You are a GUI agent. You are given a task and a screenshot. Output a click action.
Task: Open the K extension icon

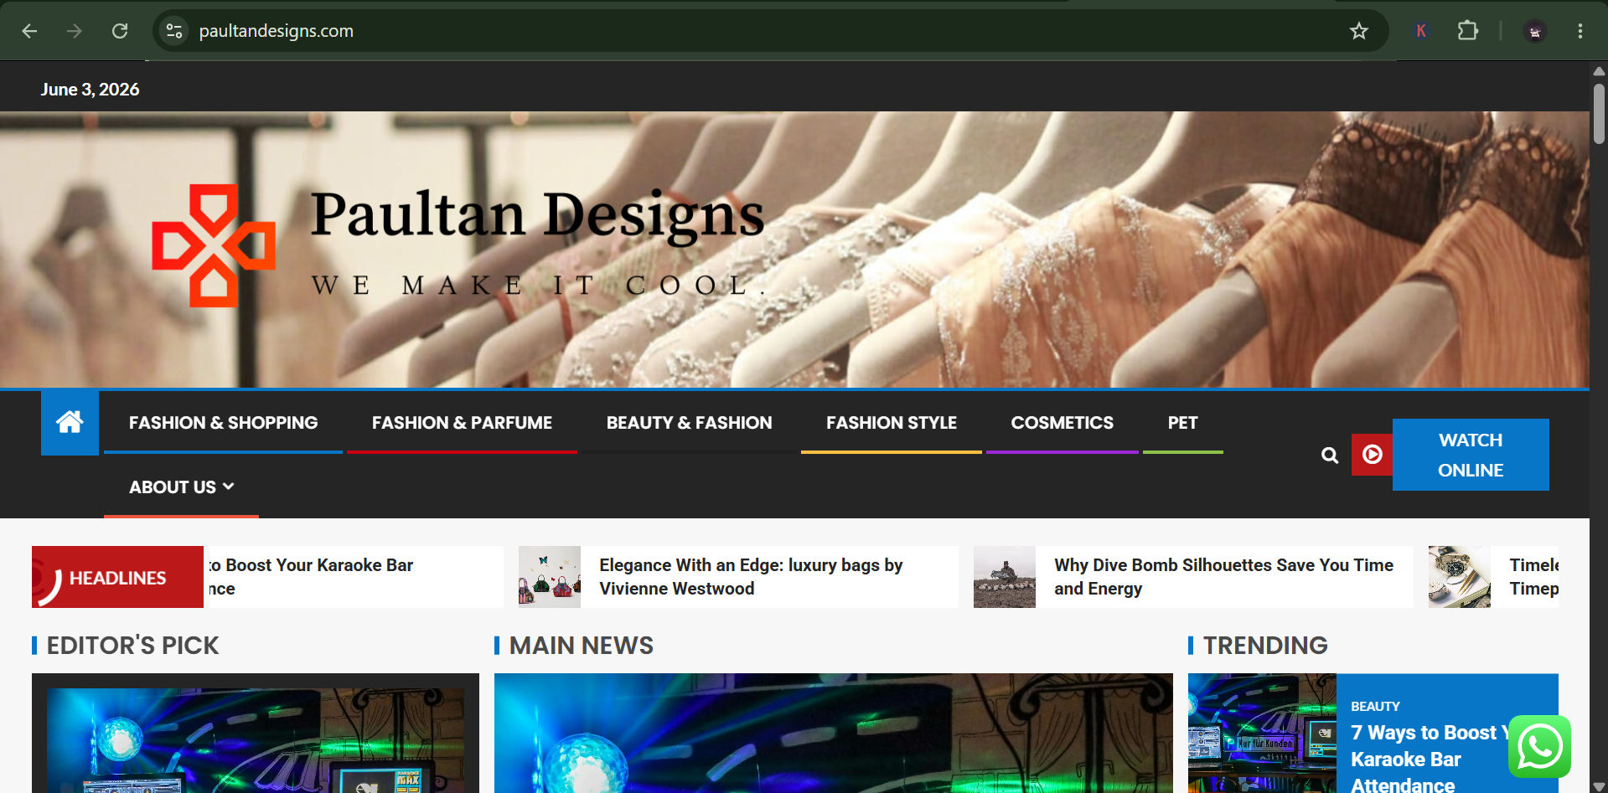click(x=1421, y=31)
